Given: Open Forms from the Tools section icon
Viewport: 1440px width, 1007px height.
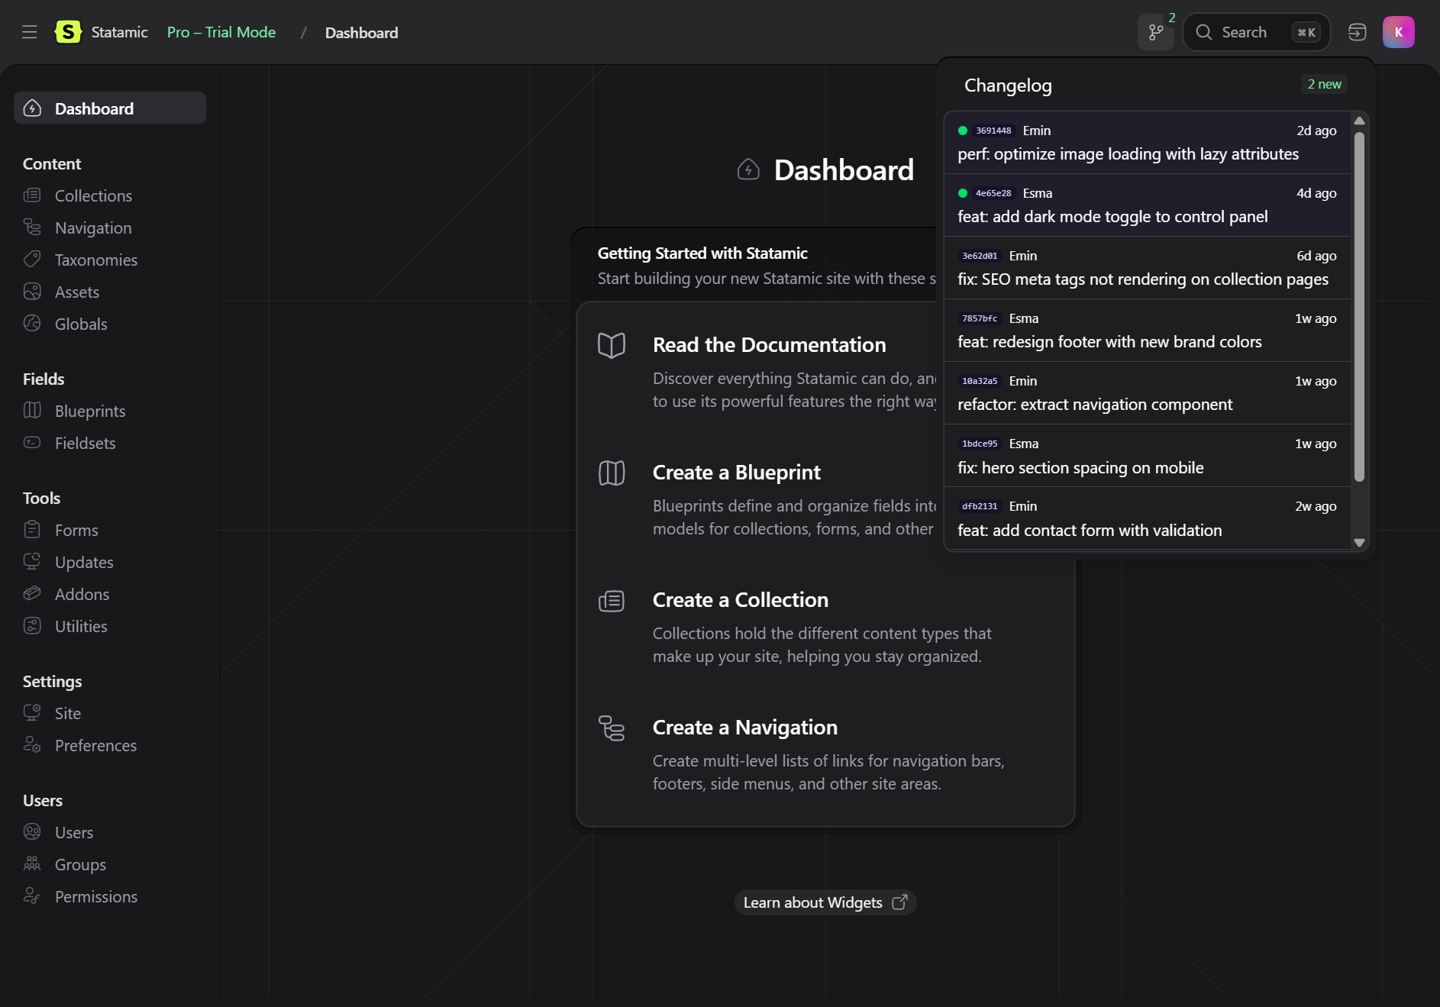Looking at the screenshot, I should 32,530.
